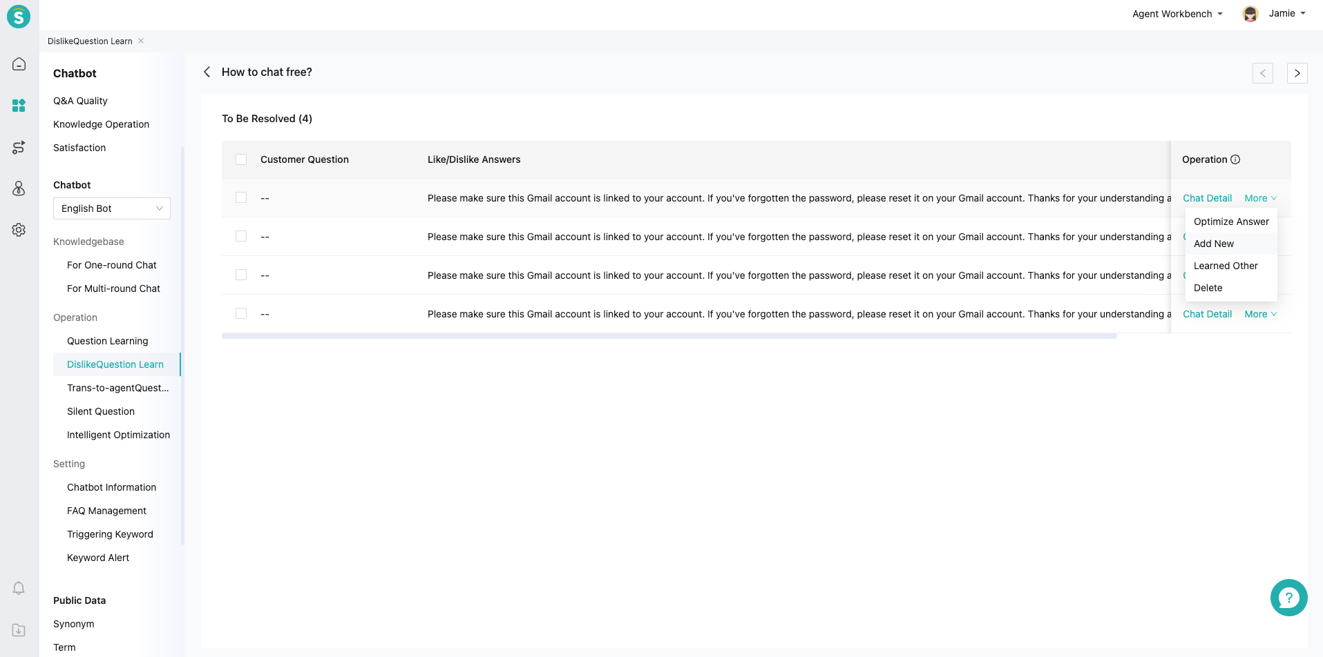
Task: Click the Like/Dislike Answers column header
Action: tap(474, 159)
